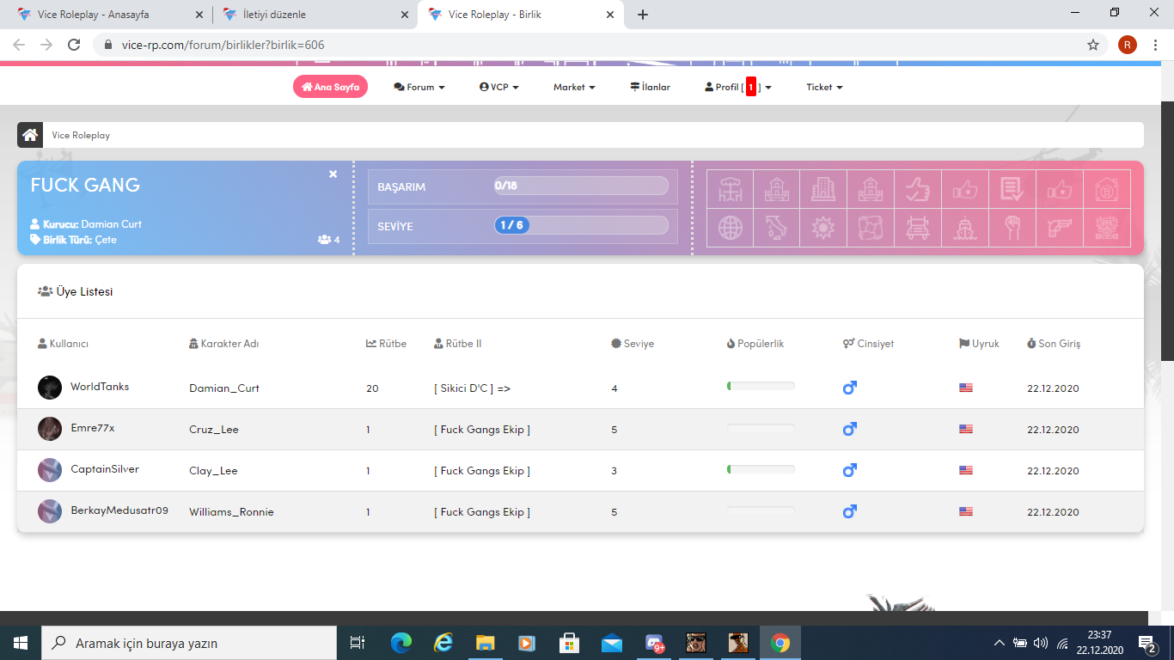Click the globe achievement badge
Screen dimensions: 1174x660
[x=731, y=228]
